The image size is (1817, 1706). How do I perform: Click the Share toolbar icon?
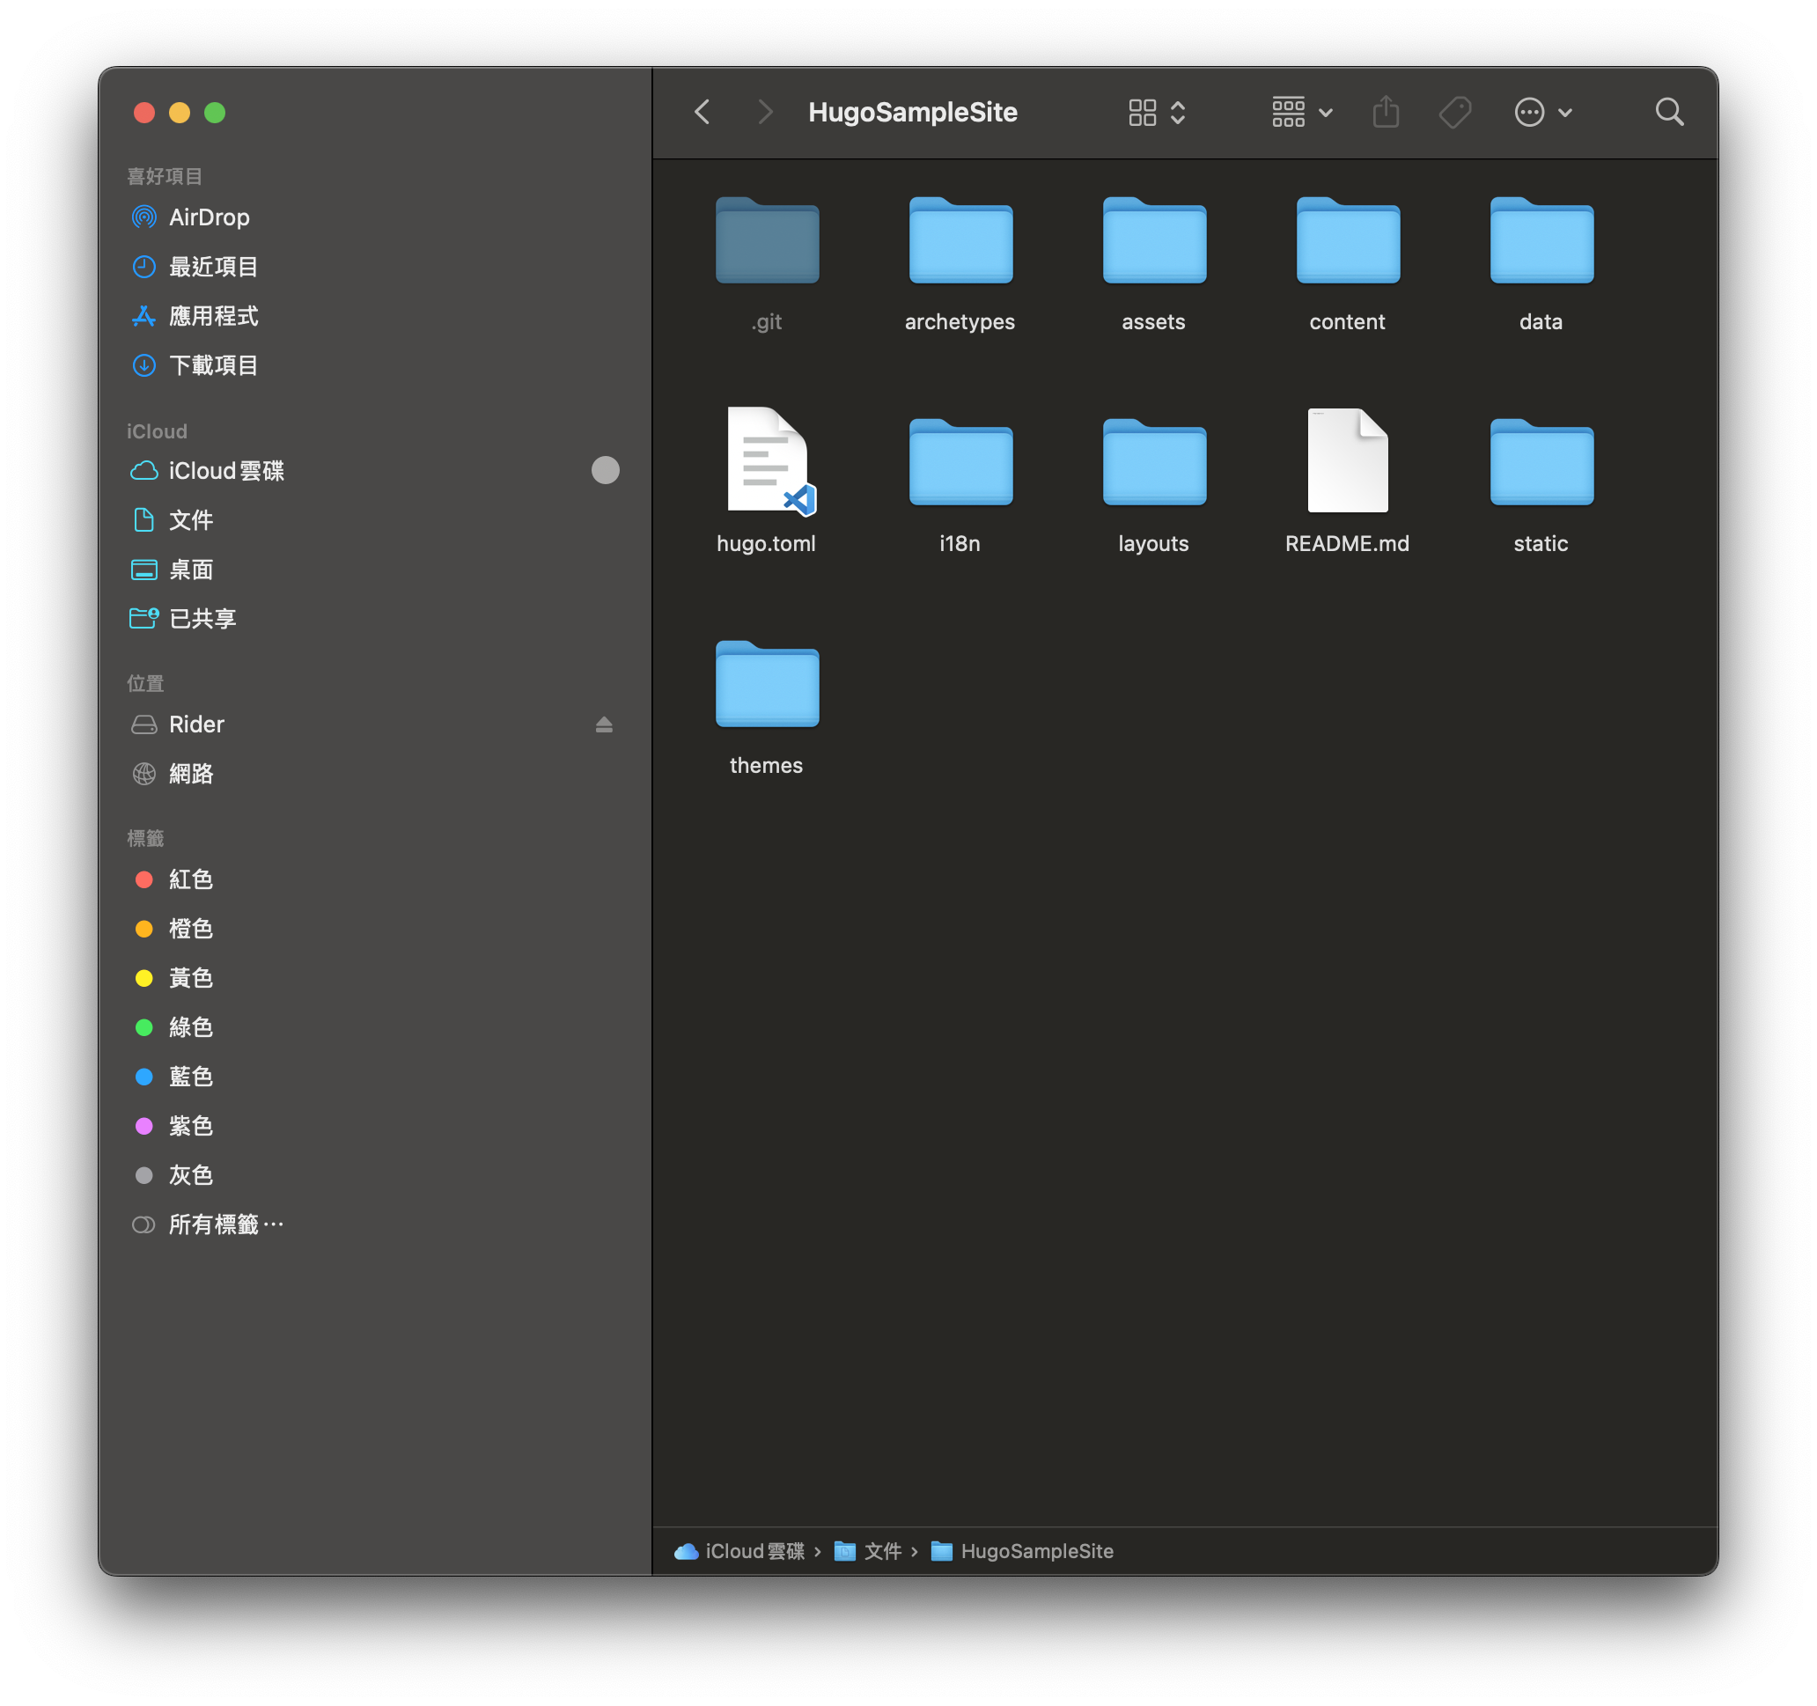point(1386,113)
